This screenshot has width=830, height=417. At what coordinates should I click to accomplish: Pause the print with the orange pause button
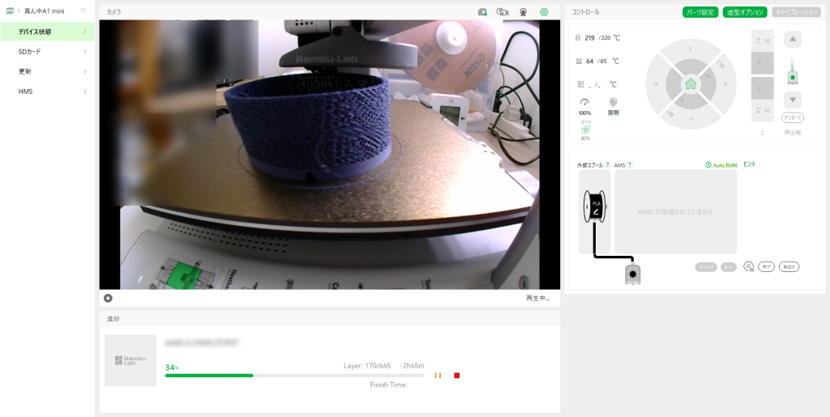click(439, 376)
